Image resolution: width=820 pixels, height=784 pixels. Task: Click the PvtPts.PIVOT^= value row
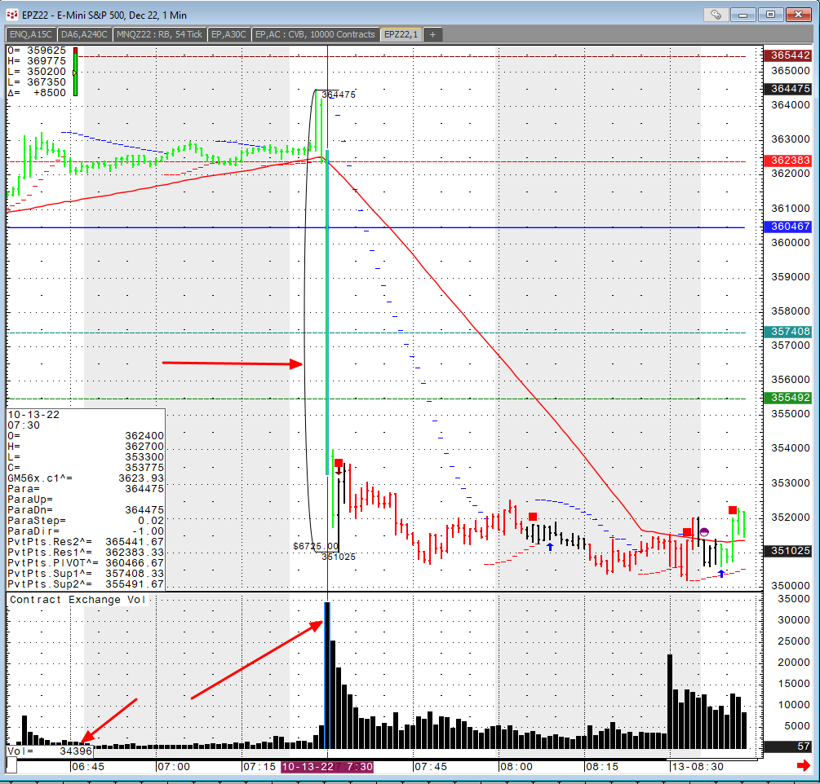(86, 563)
